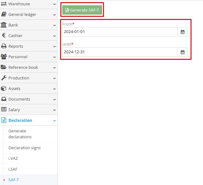Open calendar picker for Until date
The image size is (203, 185).
[183, 52]
